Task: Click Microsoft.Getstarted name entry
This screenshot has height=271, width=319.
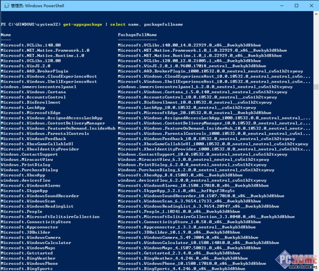Action: (27, 253)
